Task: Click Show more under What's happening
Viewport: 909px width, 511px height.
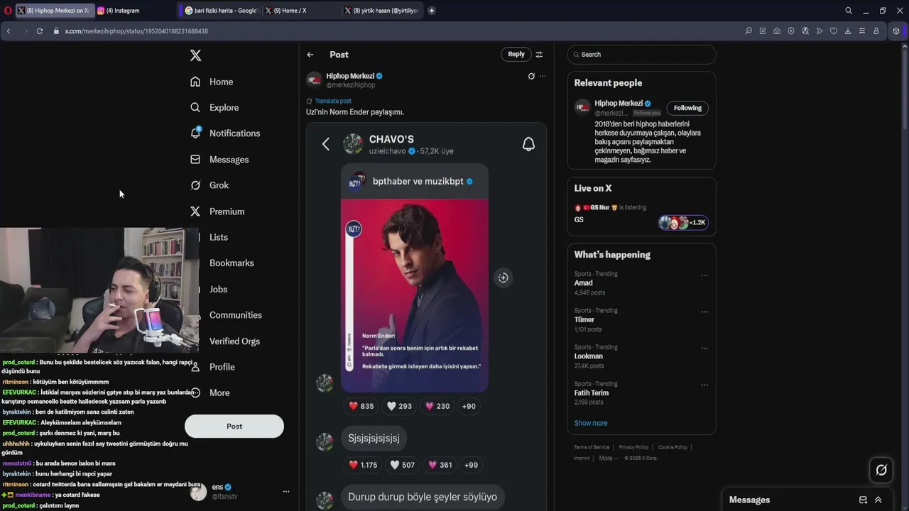Action: 591,423
